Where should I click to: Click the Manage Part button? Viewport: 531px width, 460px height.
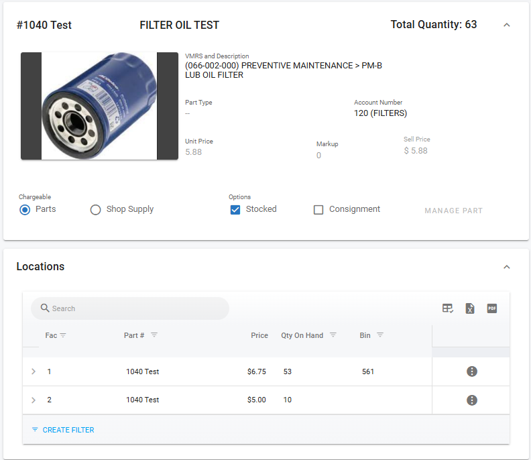(x=453, y=211)
